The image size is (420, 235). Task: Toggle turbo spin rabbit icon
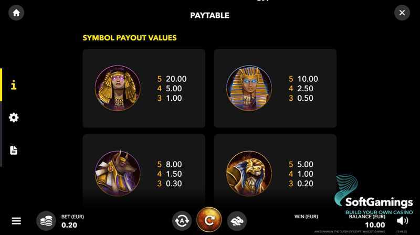coord(237,221)
